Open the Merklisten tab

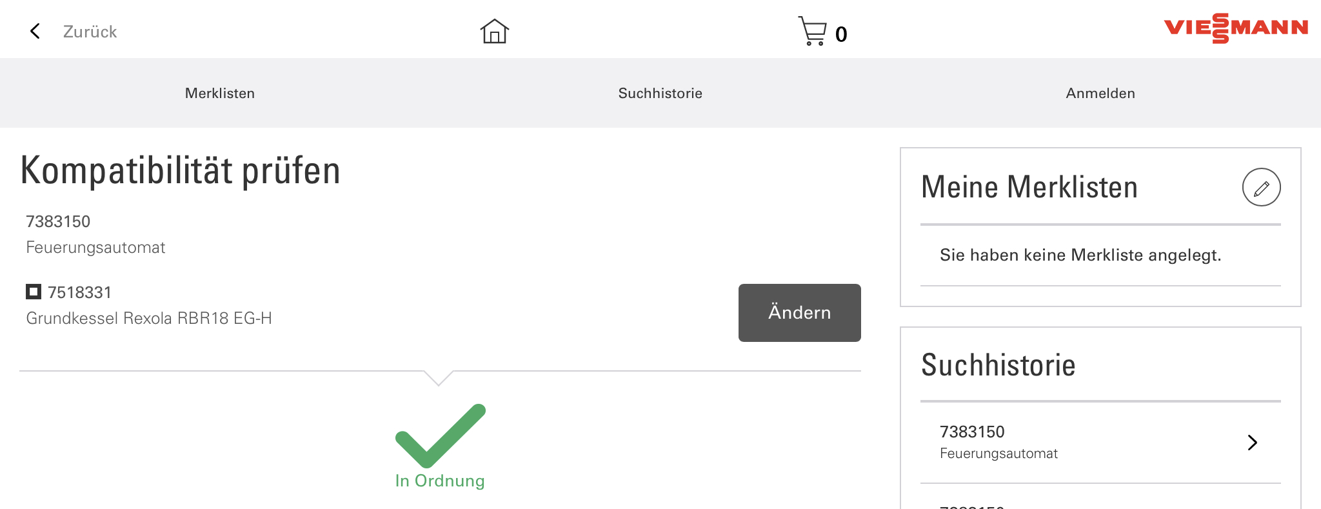coord(220,93)
